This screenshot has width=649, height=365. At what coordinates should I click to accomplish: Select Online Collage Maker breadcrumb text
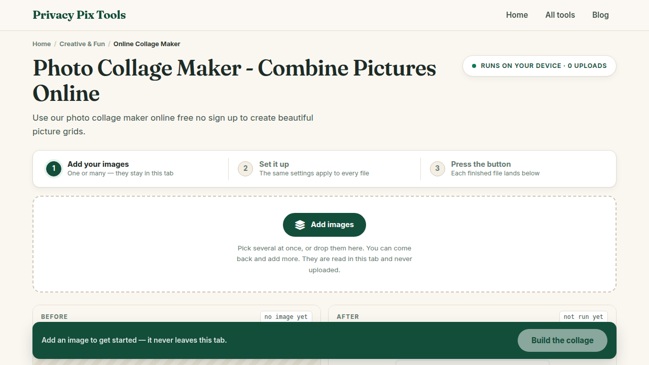(x=147, y=44)
